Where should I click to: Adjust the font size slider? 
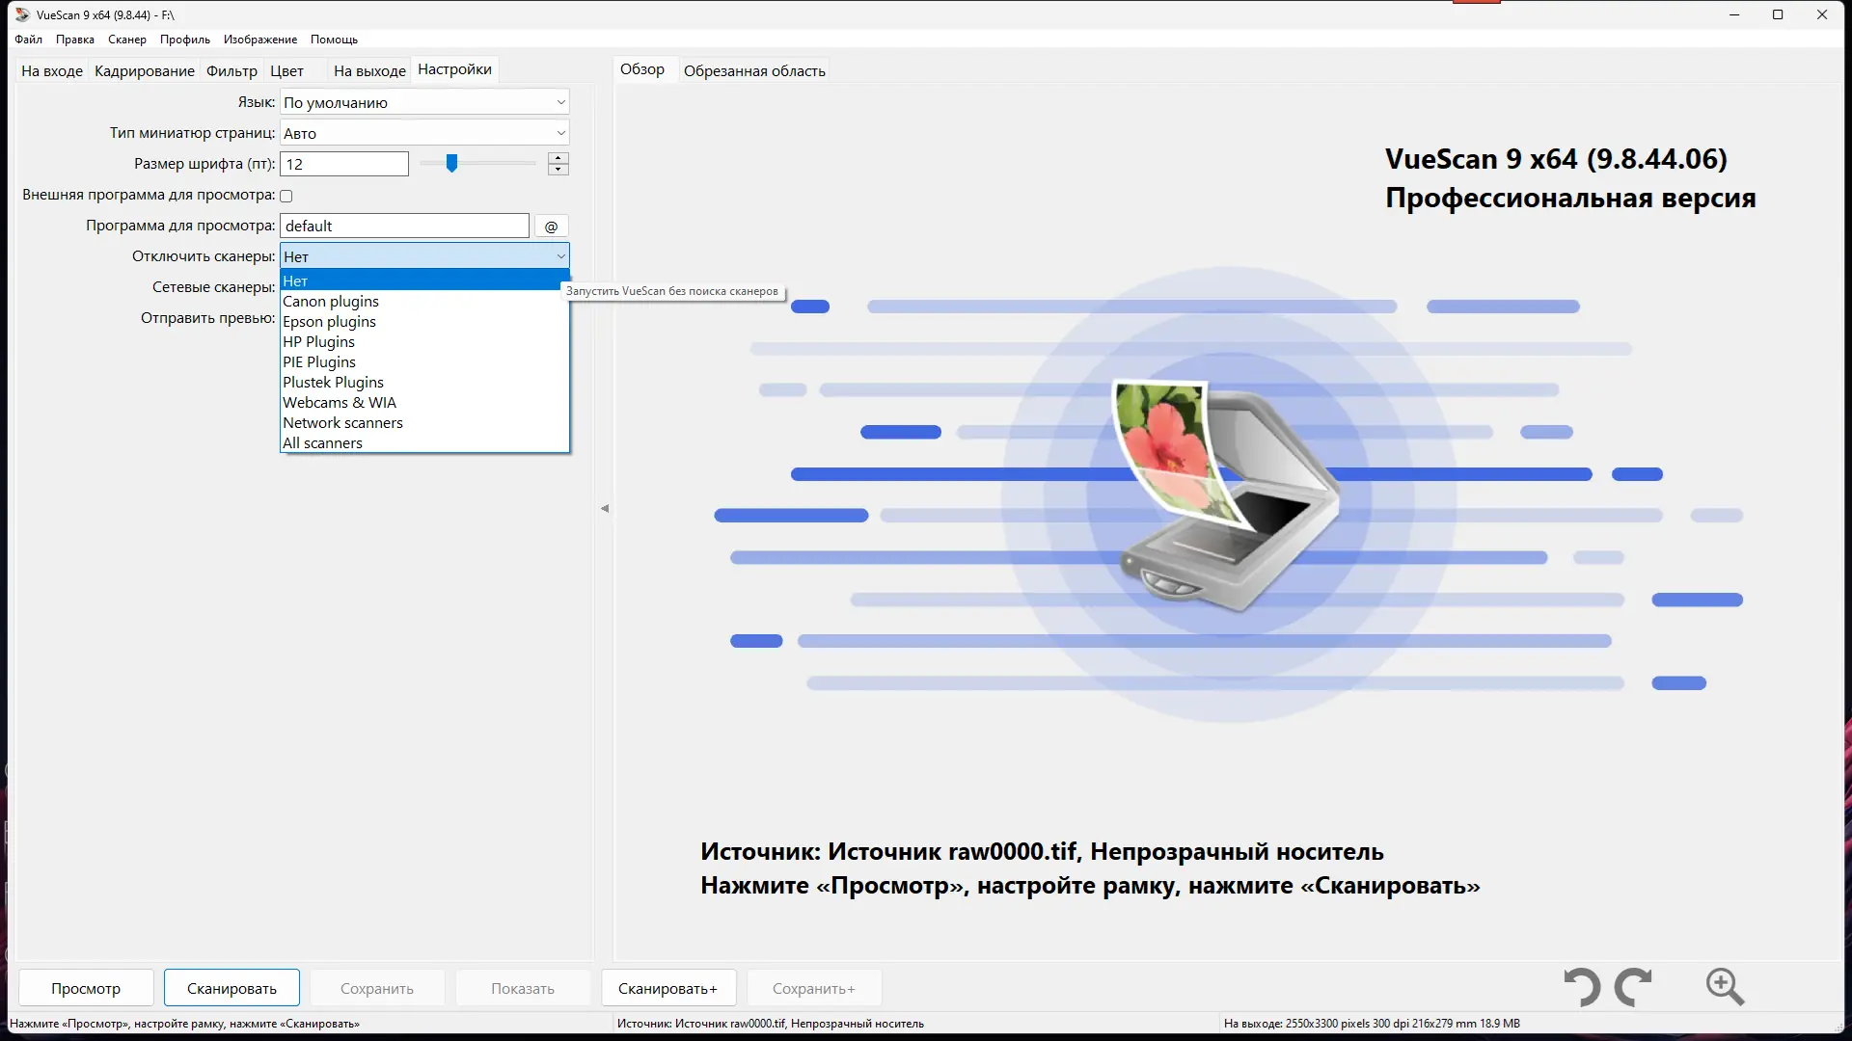click(451, 163)
